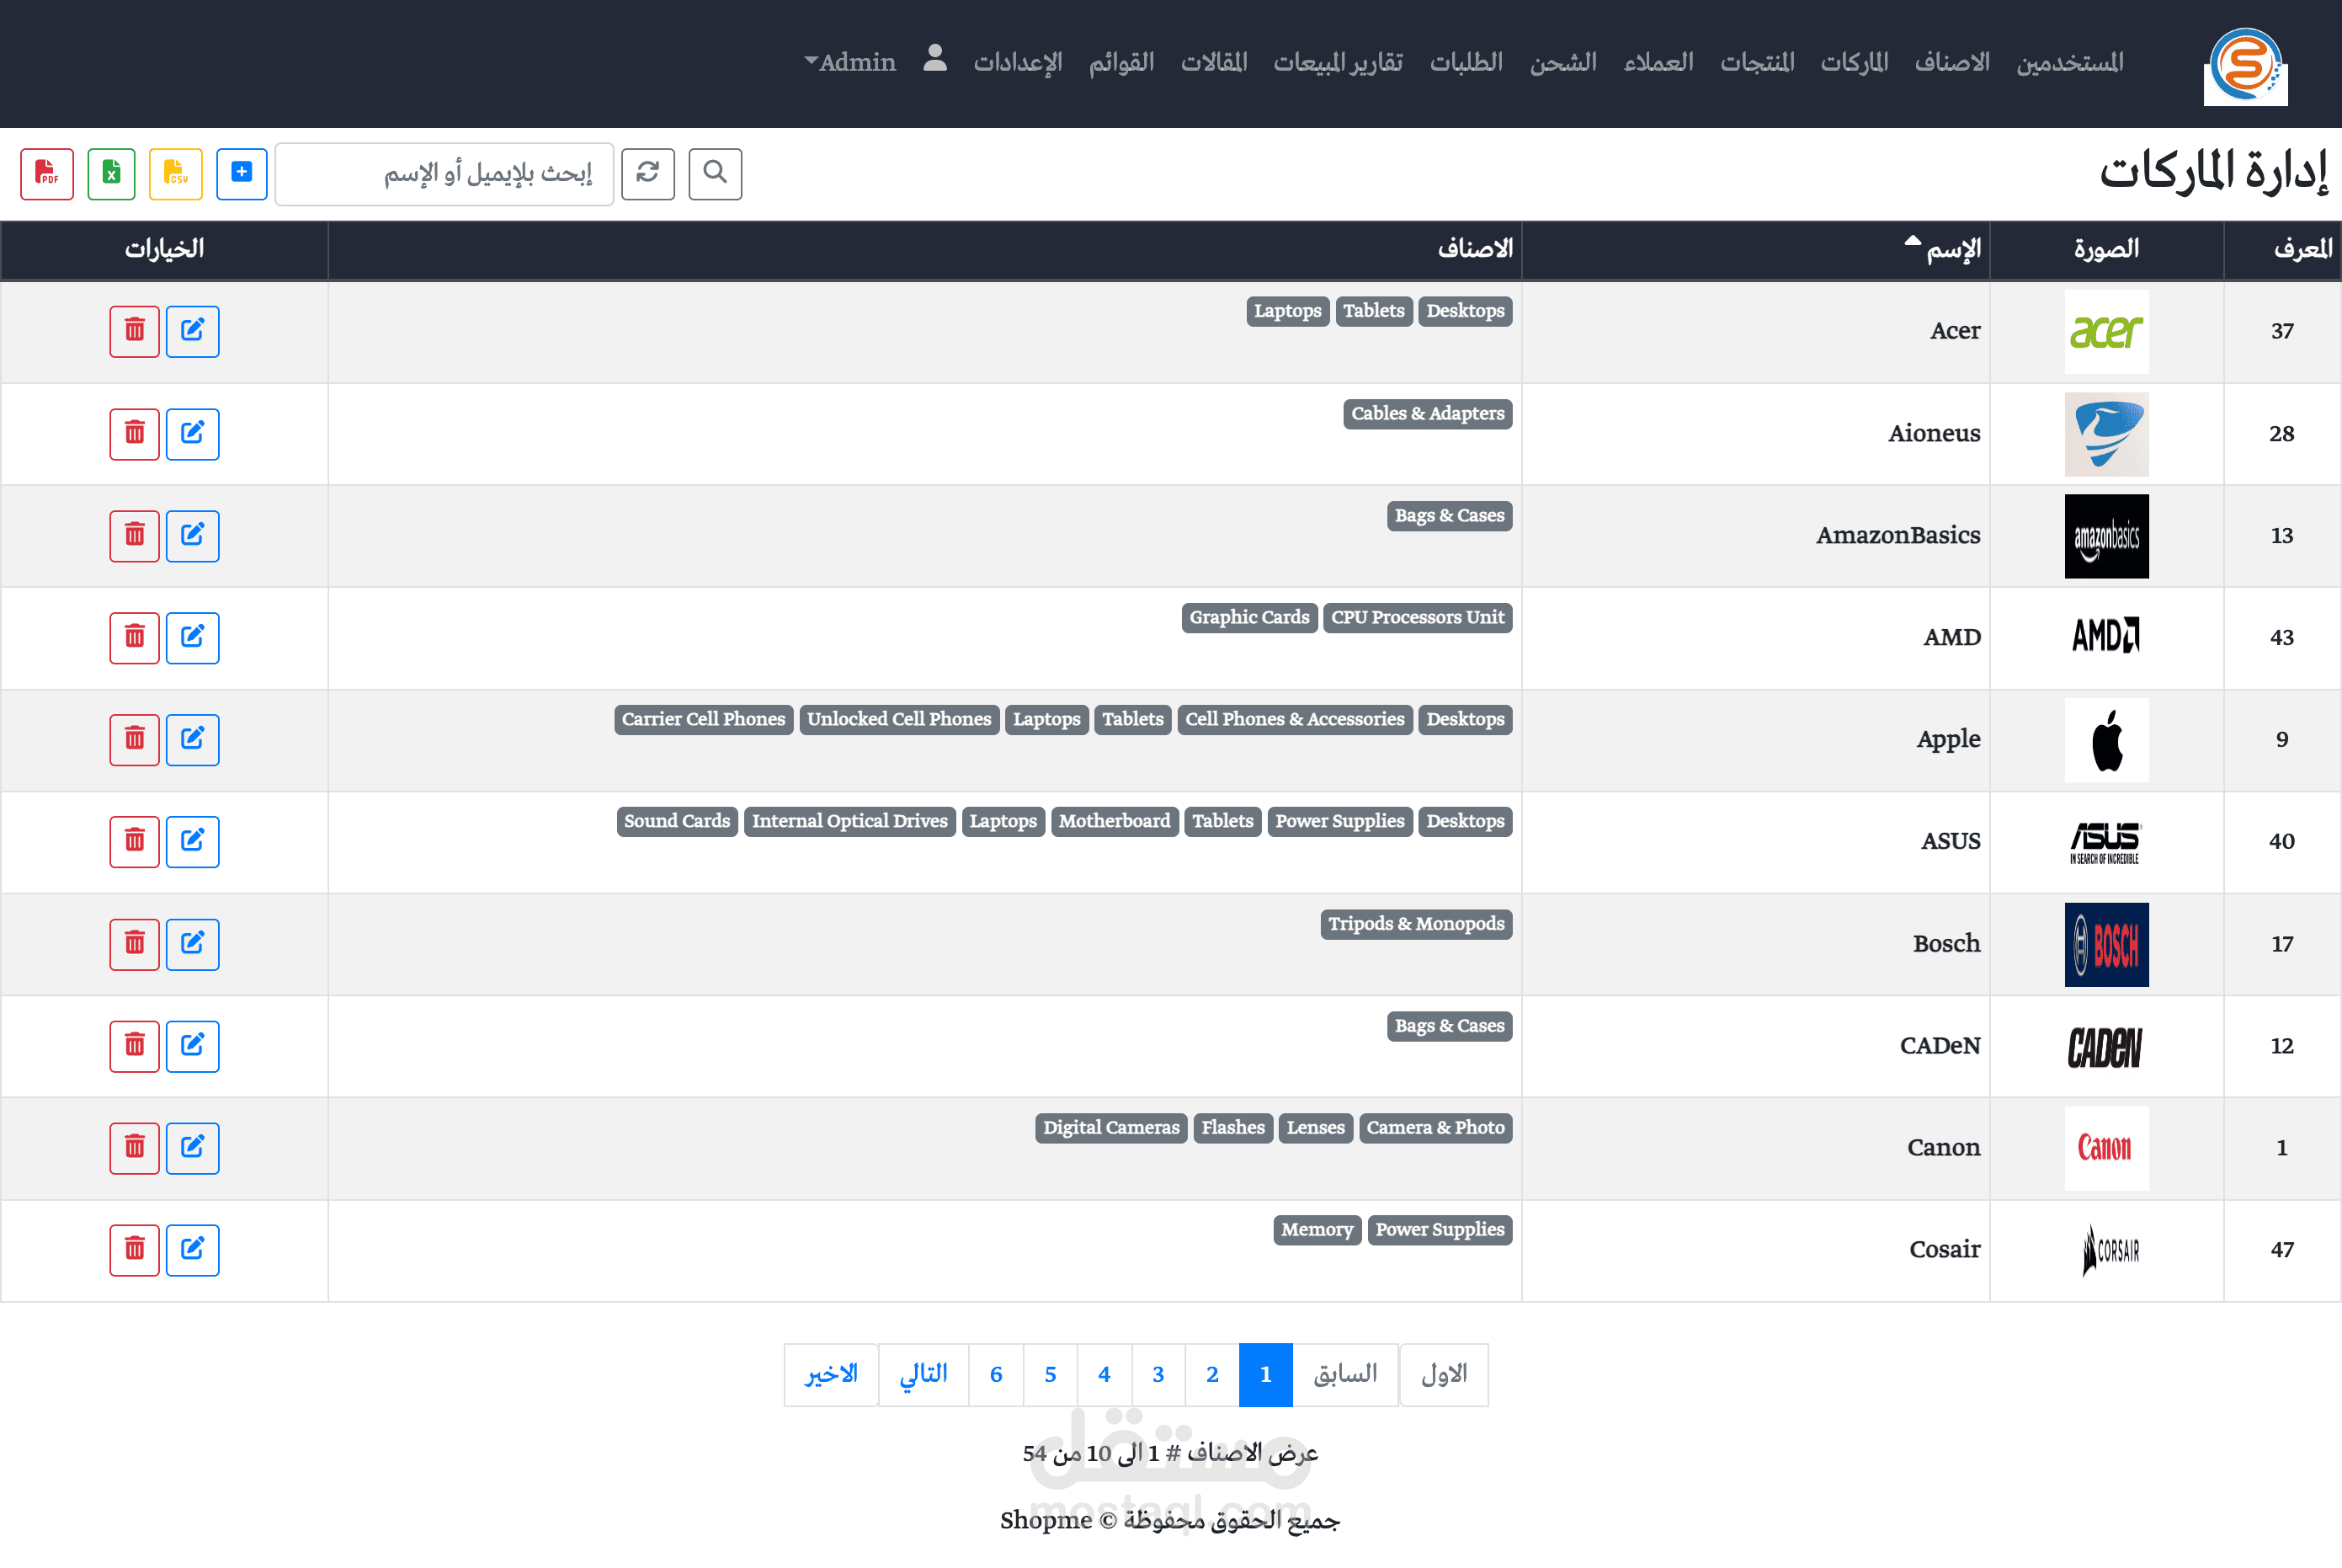Edit the AmazonBasics brand
This screenshot has height=1568, width=2342.
pyautogui.click(x=193, y=536)
